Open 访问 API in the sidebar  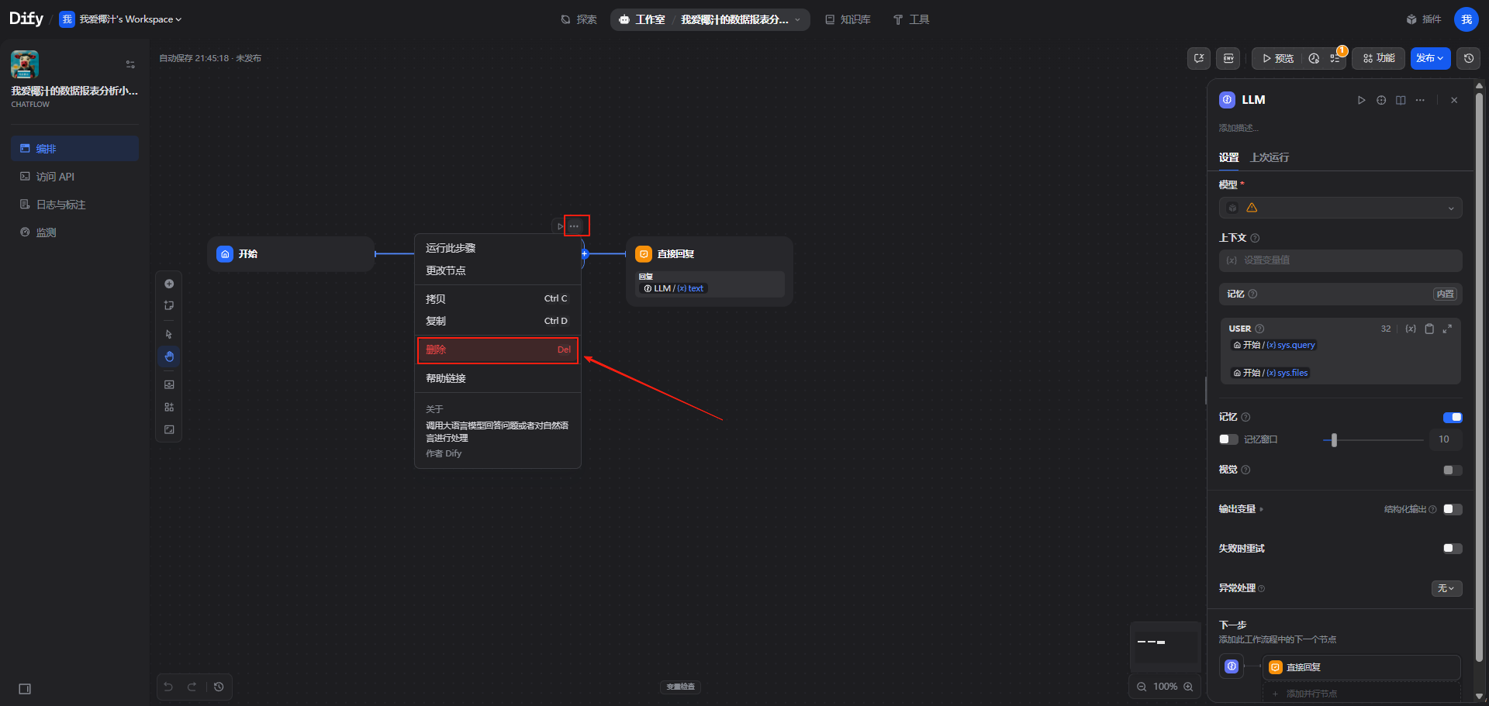point(74,177)
